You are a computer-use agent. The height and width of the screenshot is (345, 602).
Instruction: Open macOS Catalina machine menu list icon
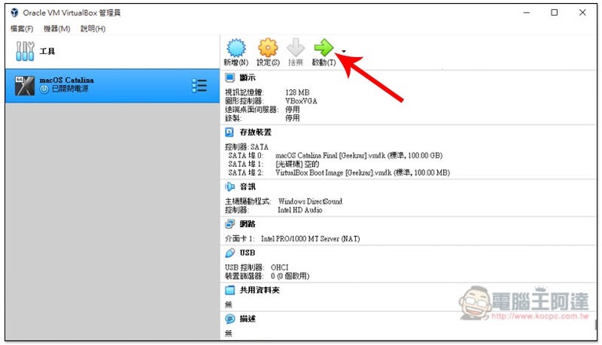click(199, 86)
